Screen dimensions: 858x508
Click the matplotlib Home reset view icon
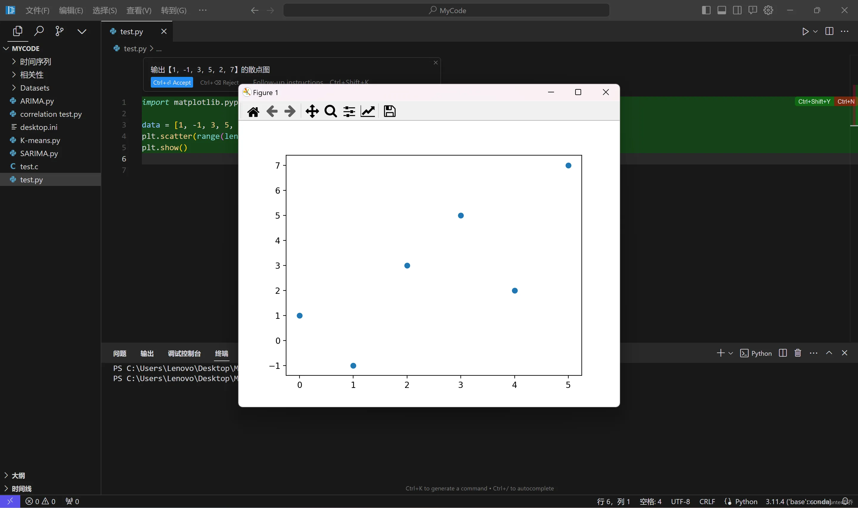coord(253,112)
